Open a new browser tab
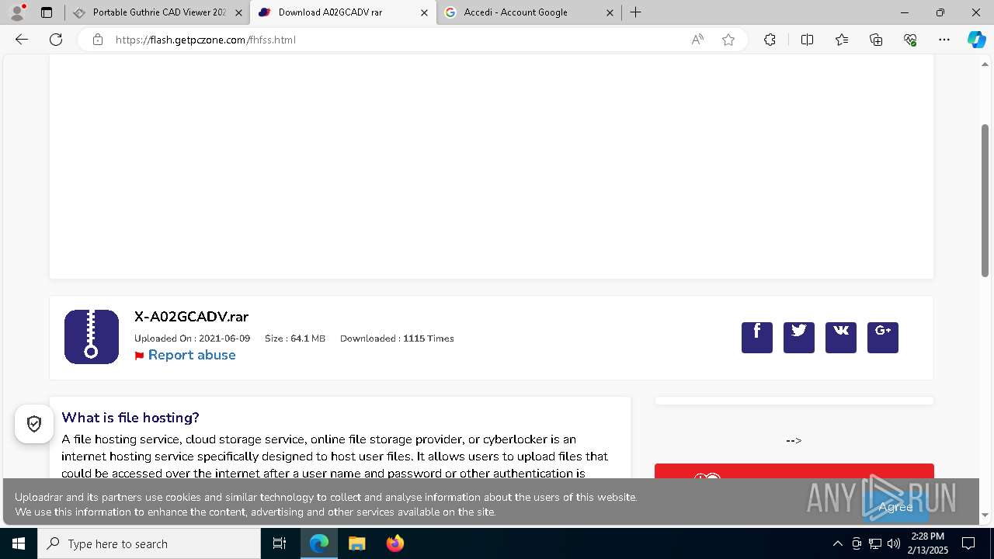Viewport: 994px width, 559px height. [635, 12]
